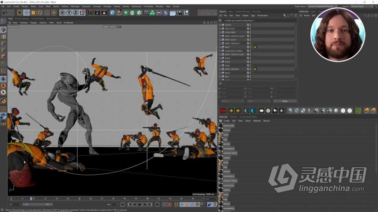Viewport: 378px width, 212px height.
Task: Toggle visibility dots of CROUCHER
Action: pyautogui.click(x=251, y=32)
